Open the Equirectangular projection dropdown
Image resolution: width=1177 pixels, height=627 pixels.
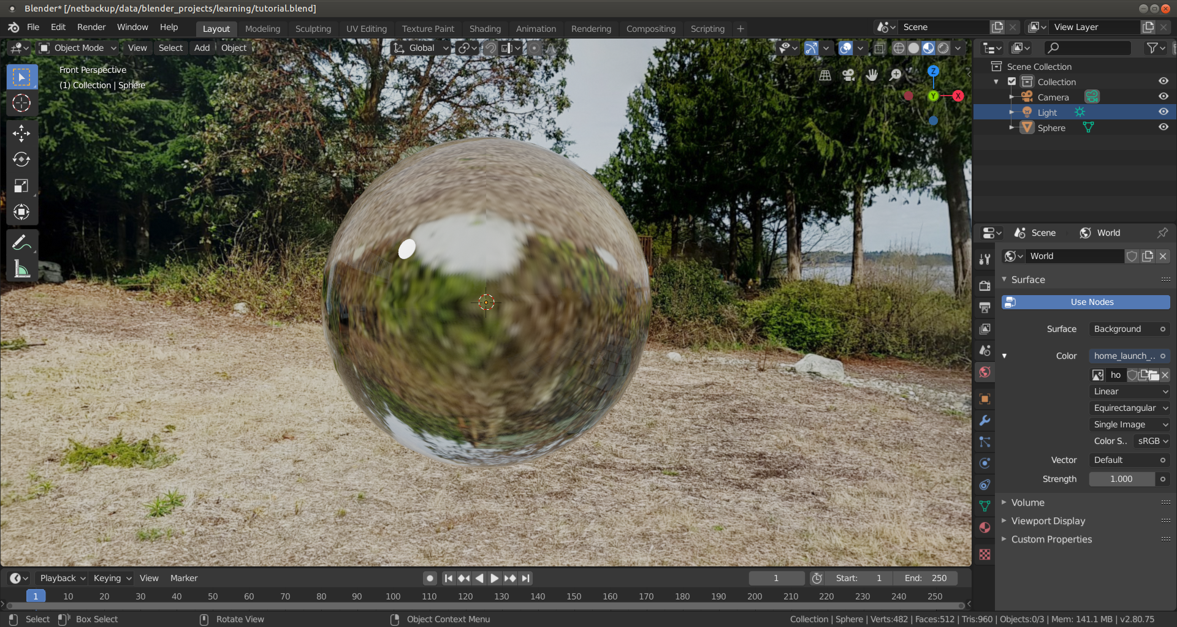[1129, 408]
